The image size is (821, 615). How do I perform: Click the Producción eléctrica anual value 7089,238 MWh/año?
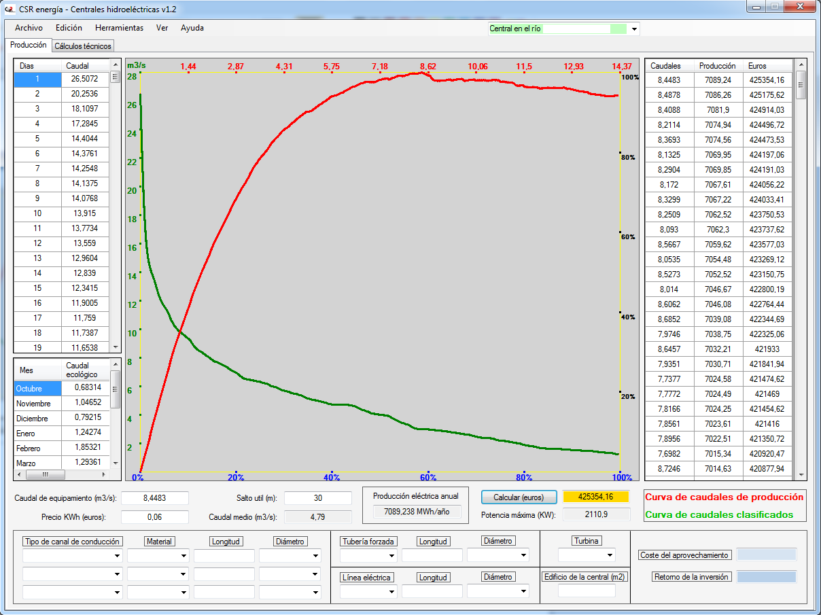(417, 512)
